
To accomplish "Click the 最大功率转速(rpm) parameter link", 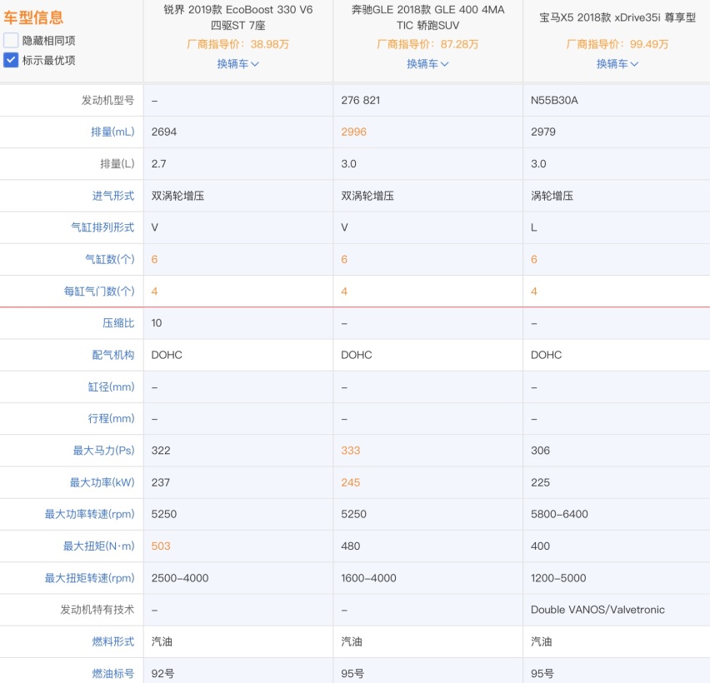I will click(89, 514).
